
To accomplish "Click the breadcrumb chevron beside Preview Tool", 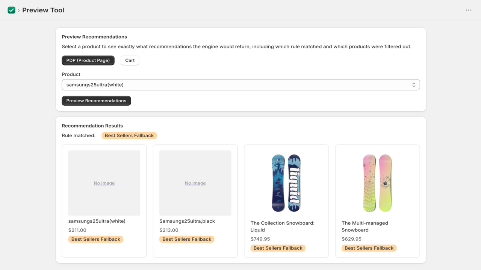I will [19, 10].
